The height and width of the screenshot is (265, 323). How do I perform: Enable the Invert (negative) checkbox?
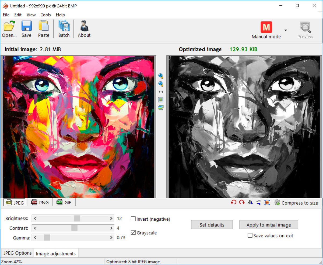pyautogui.click(x=133, y=219)
